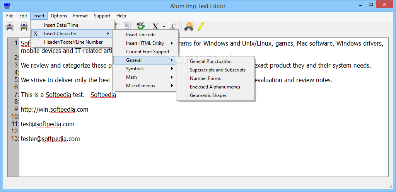Click the words 'evaluation and review notes.'
The height and width of the screenshot is (192, 396).
pos(294,80)
